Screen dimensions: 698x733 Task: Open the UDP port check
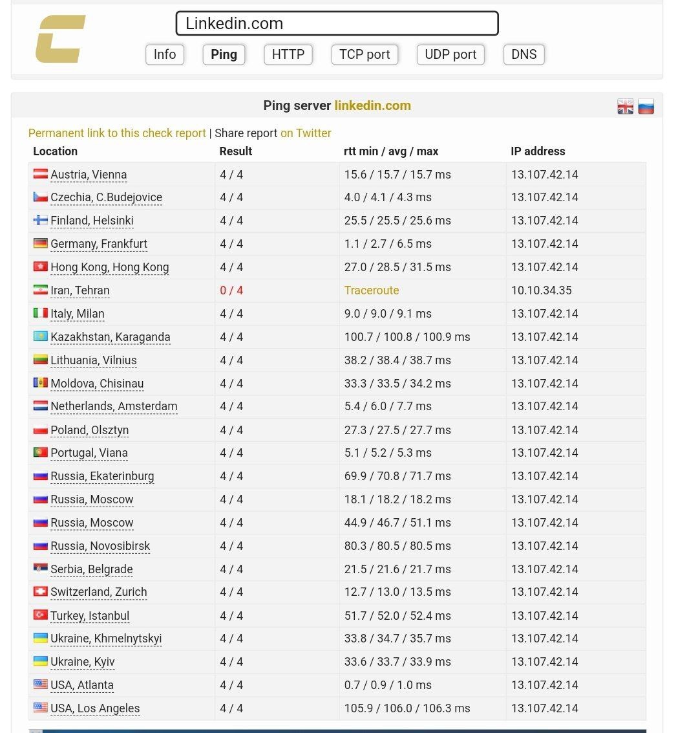(x=450, y=54)
